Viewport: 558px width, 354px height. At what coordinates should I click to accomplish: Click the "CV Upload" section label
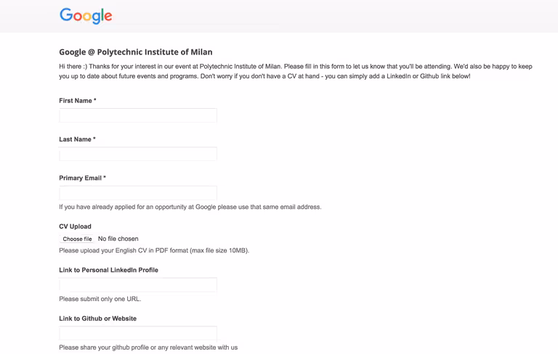[75, 226]
